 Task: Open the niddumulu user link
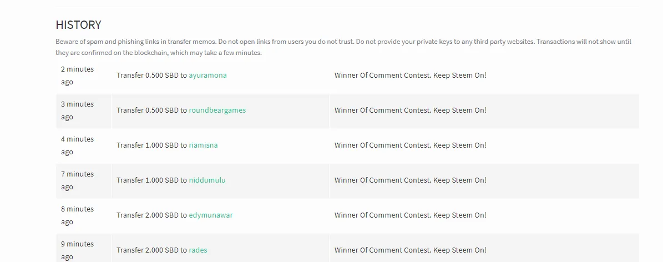(x=207, y=180)
